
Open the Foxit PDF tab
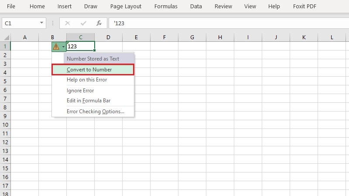tap(305, 6)
